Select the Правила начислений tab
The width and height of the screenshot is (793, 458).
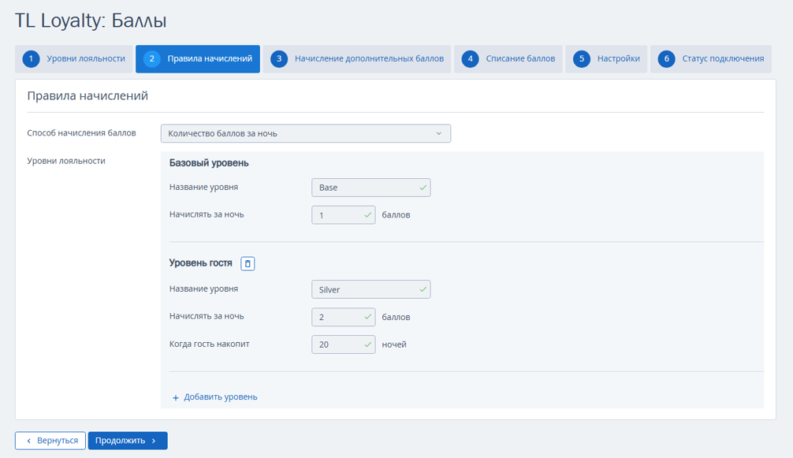click(x=198, y=58)
